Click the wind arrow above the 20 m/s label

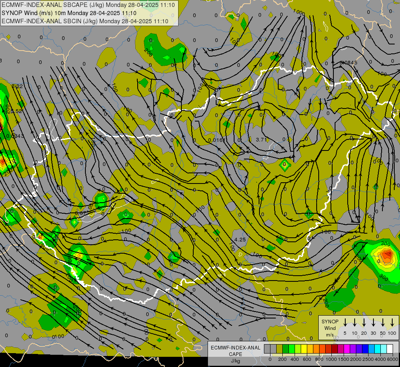click(x=364, y=322)
